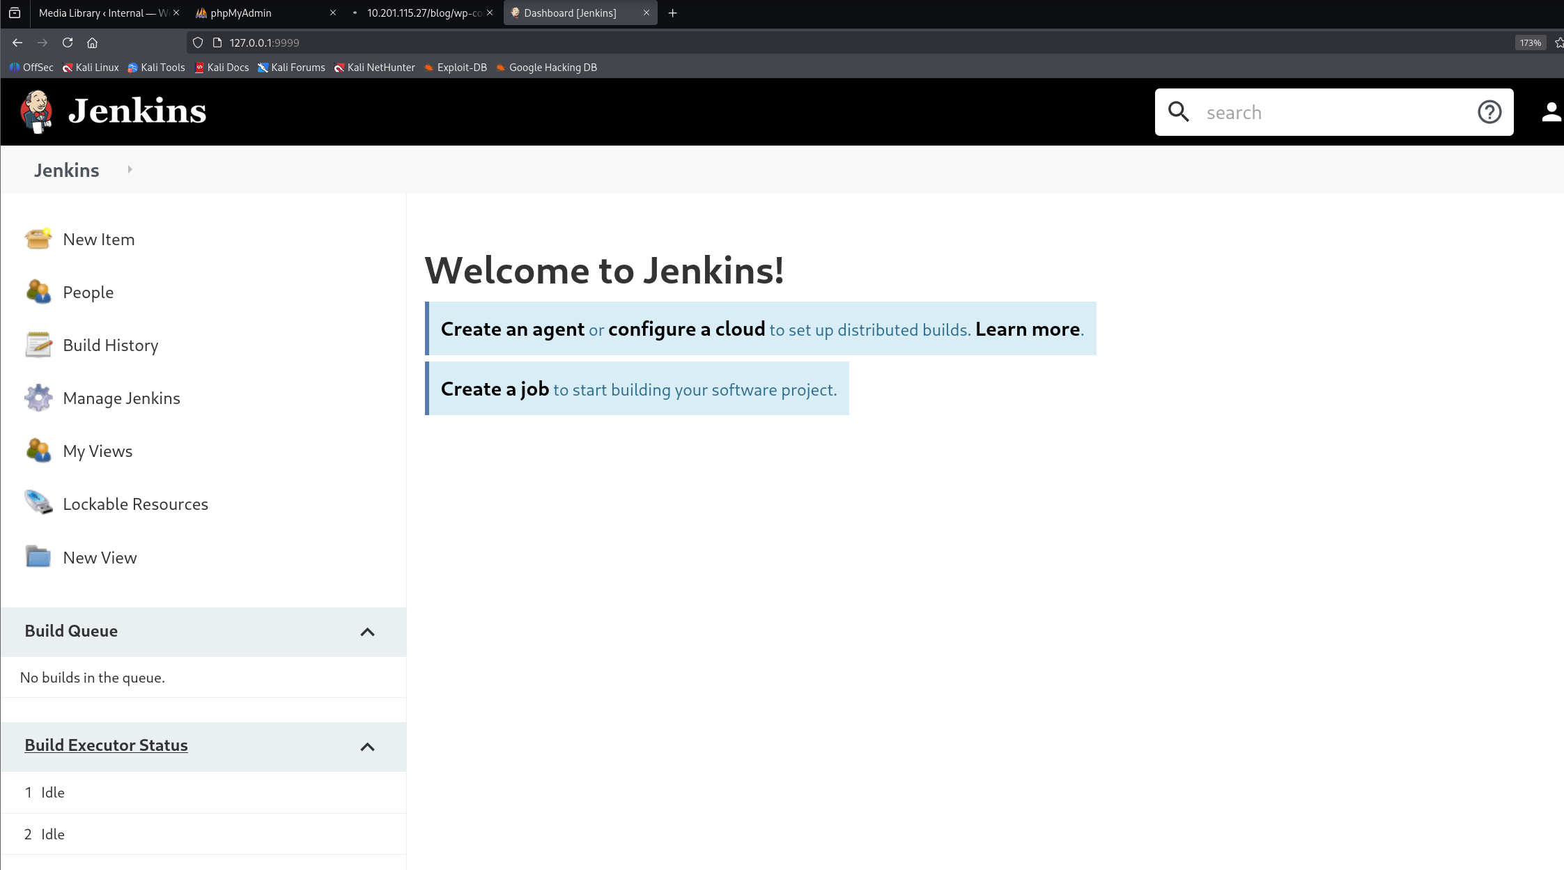Open the Kali Forums bookmark
This screenshot has width=1564, height=870.
click(x=291, y=68)
